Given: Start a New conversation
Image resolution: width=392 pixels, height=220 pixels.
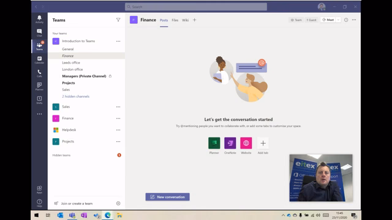Looking at the screenshot, I should [167, 197].
